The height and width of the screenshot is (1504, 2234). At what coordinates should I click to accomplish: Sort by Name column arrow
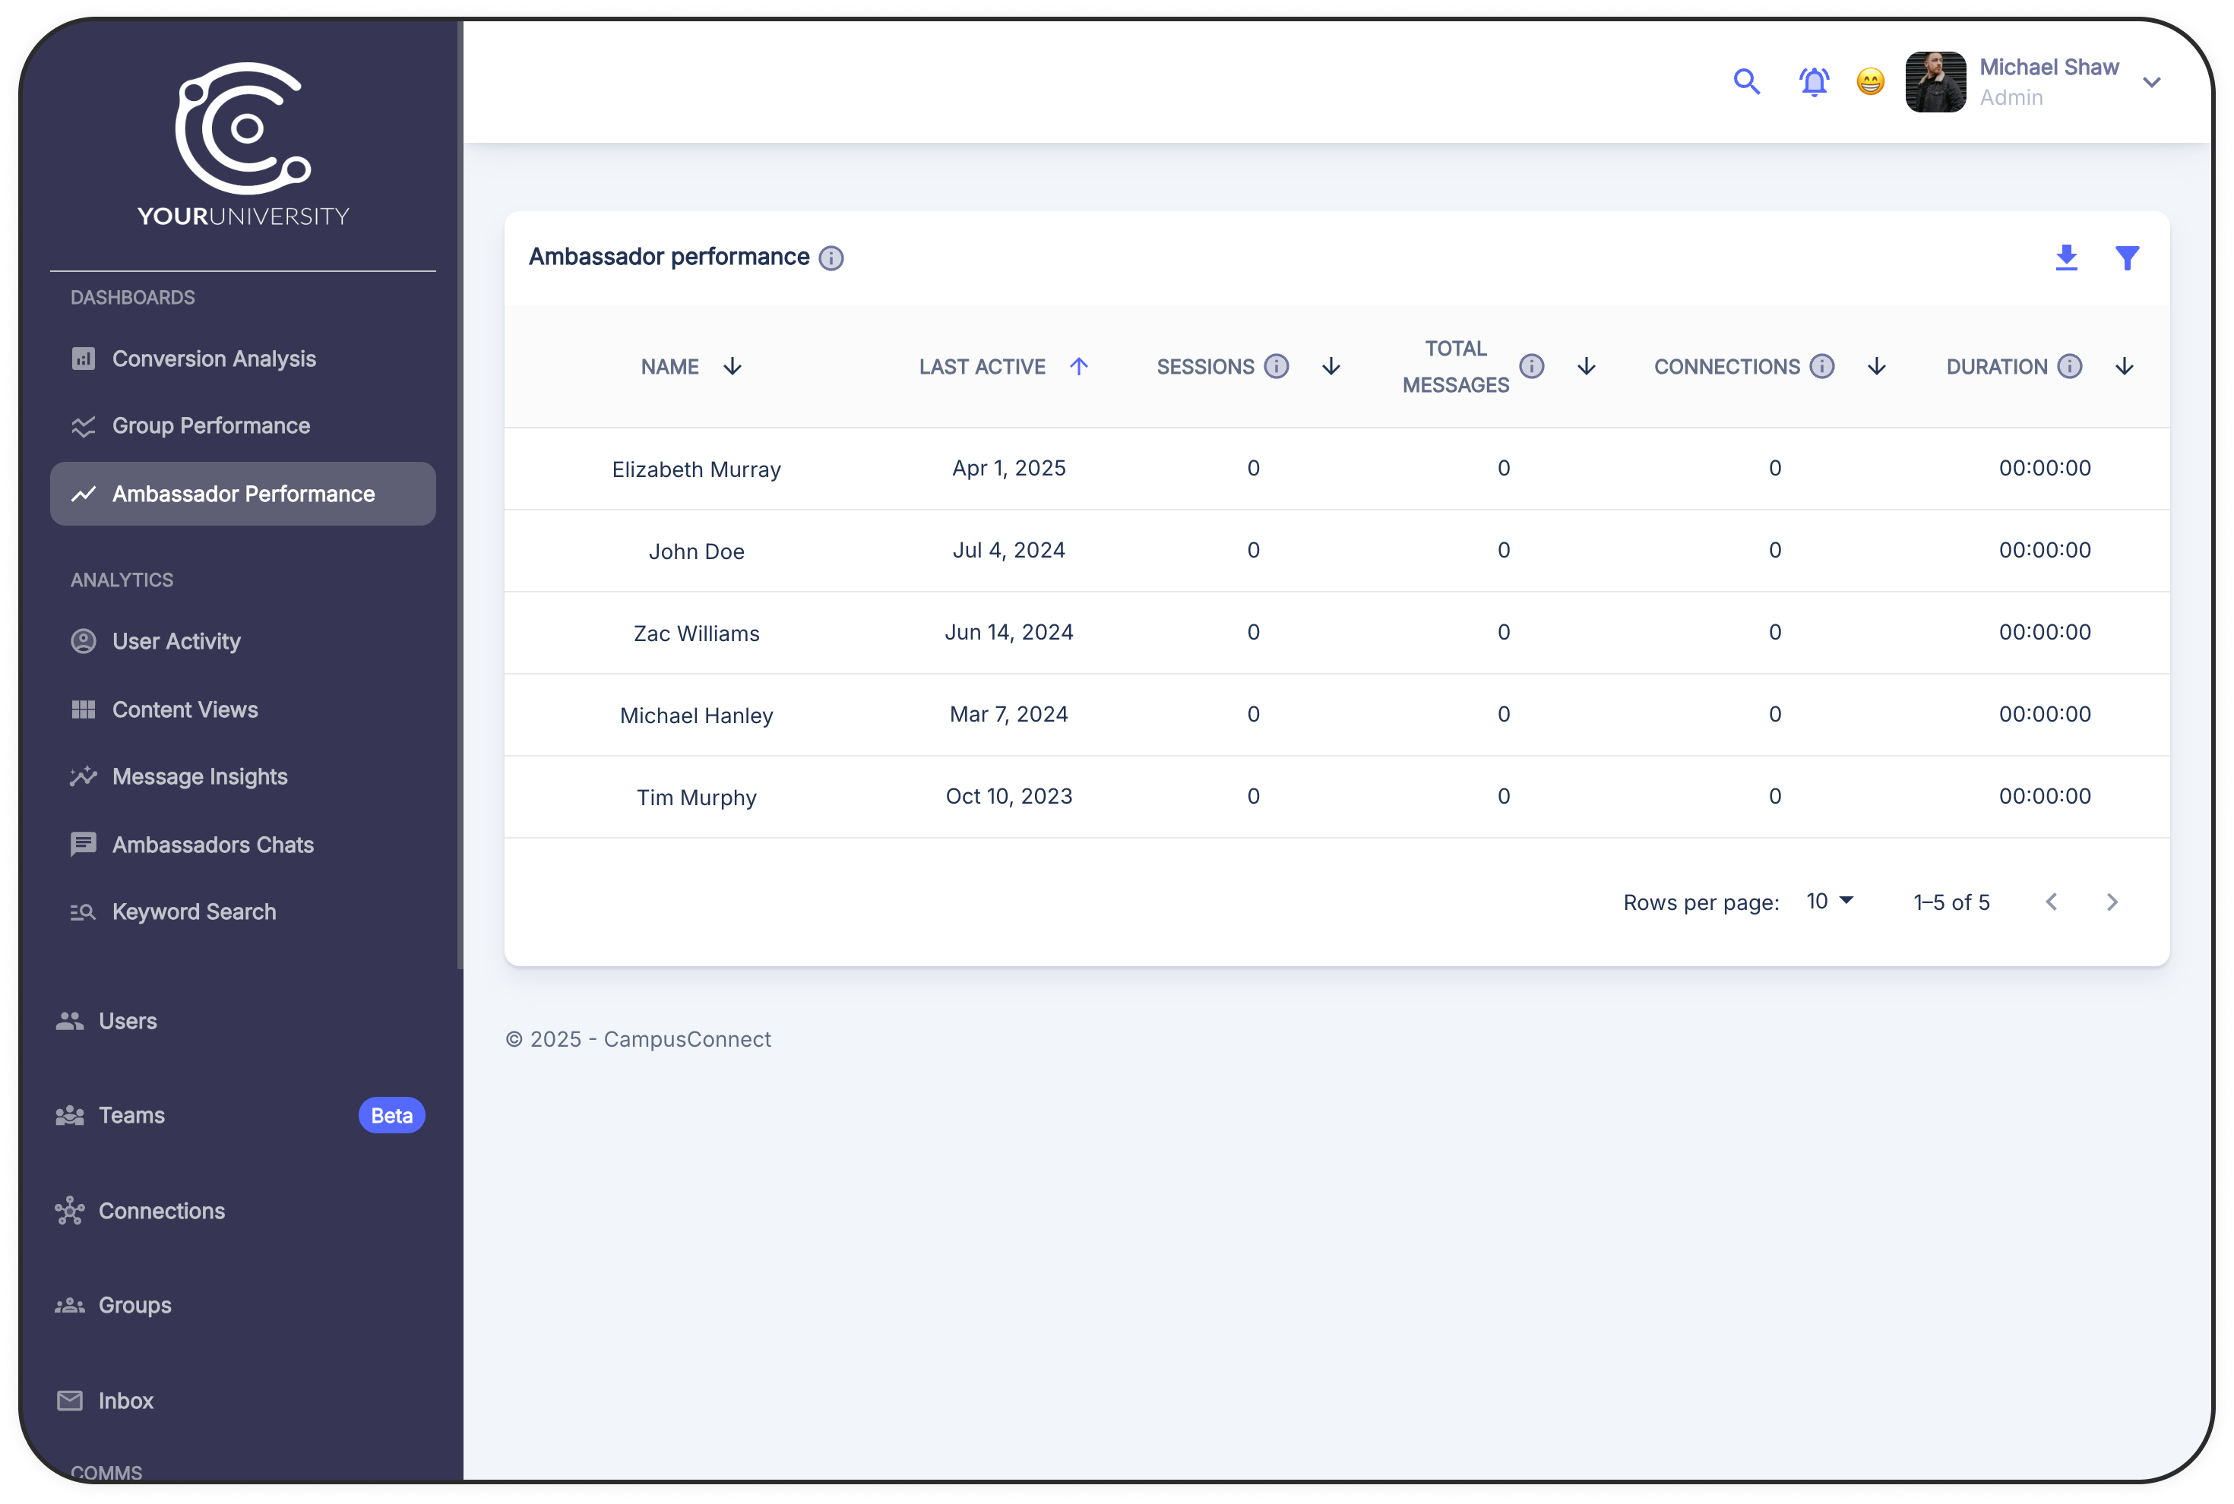733,366
